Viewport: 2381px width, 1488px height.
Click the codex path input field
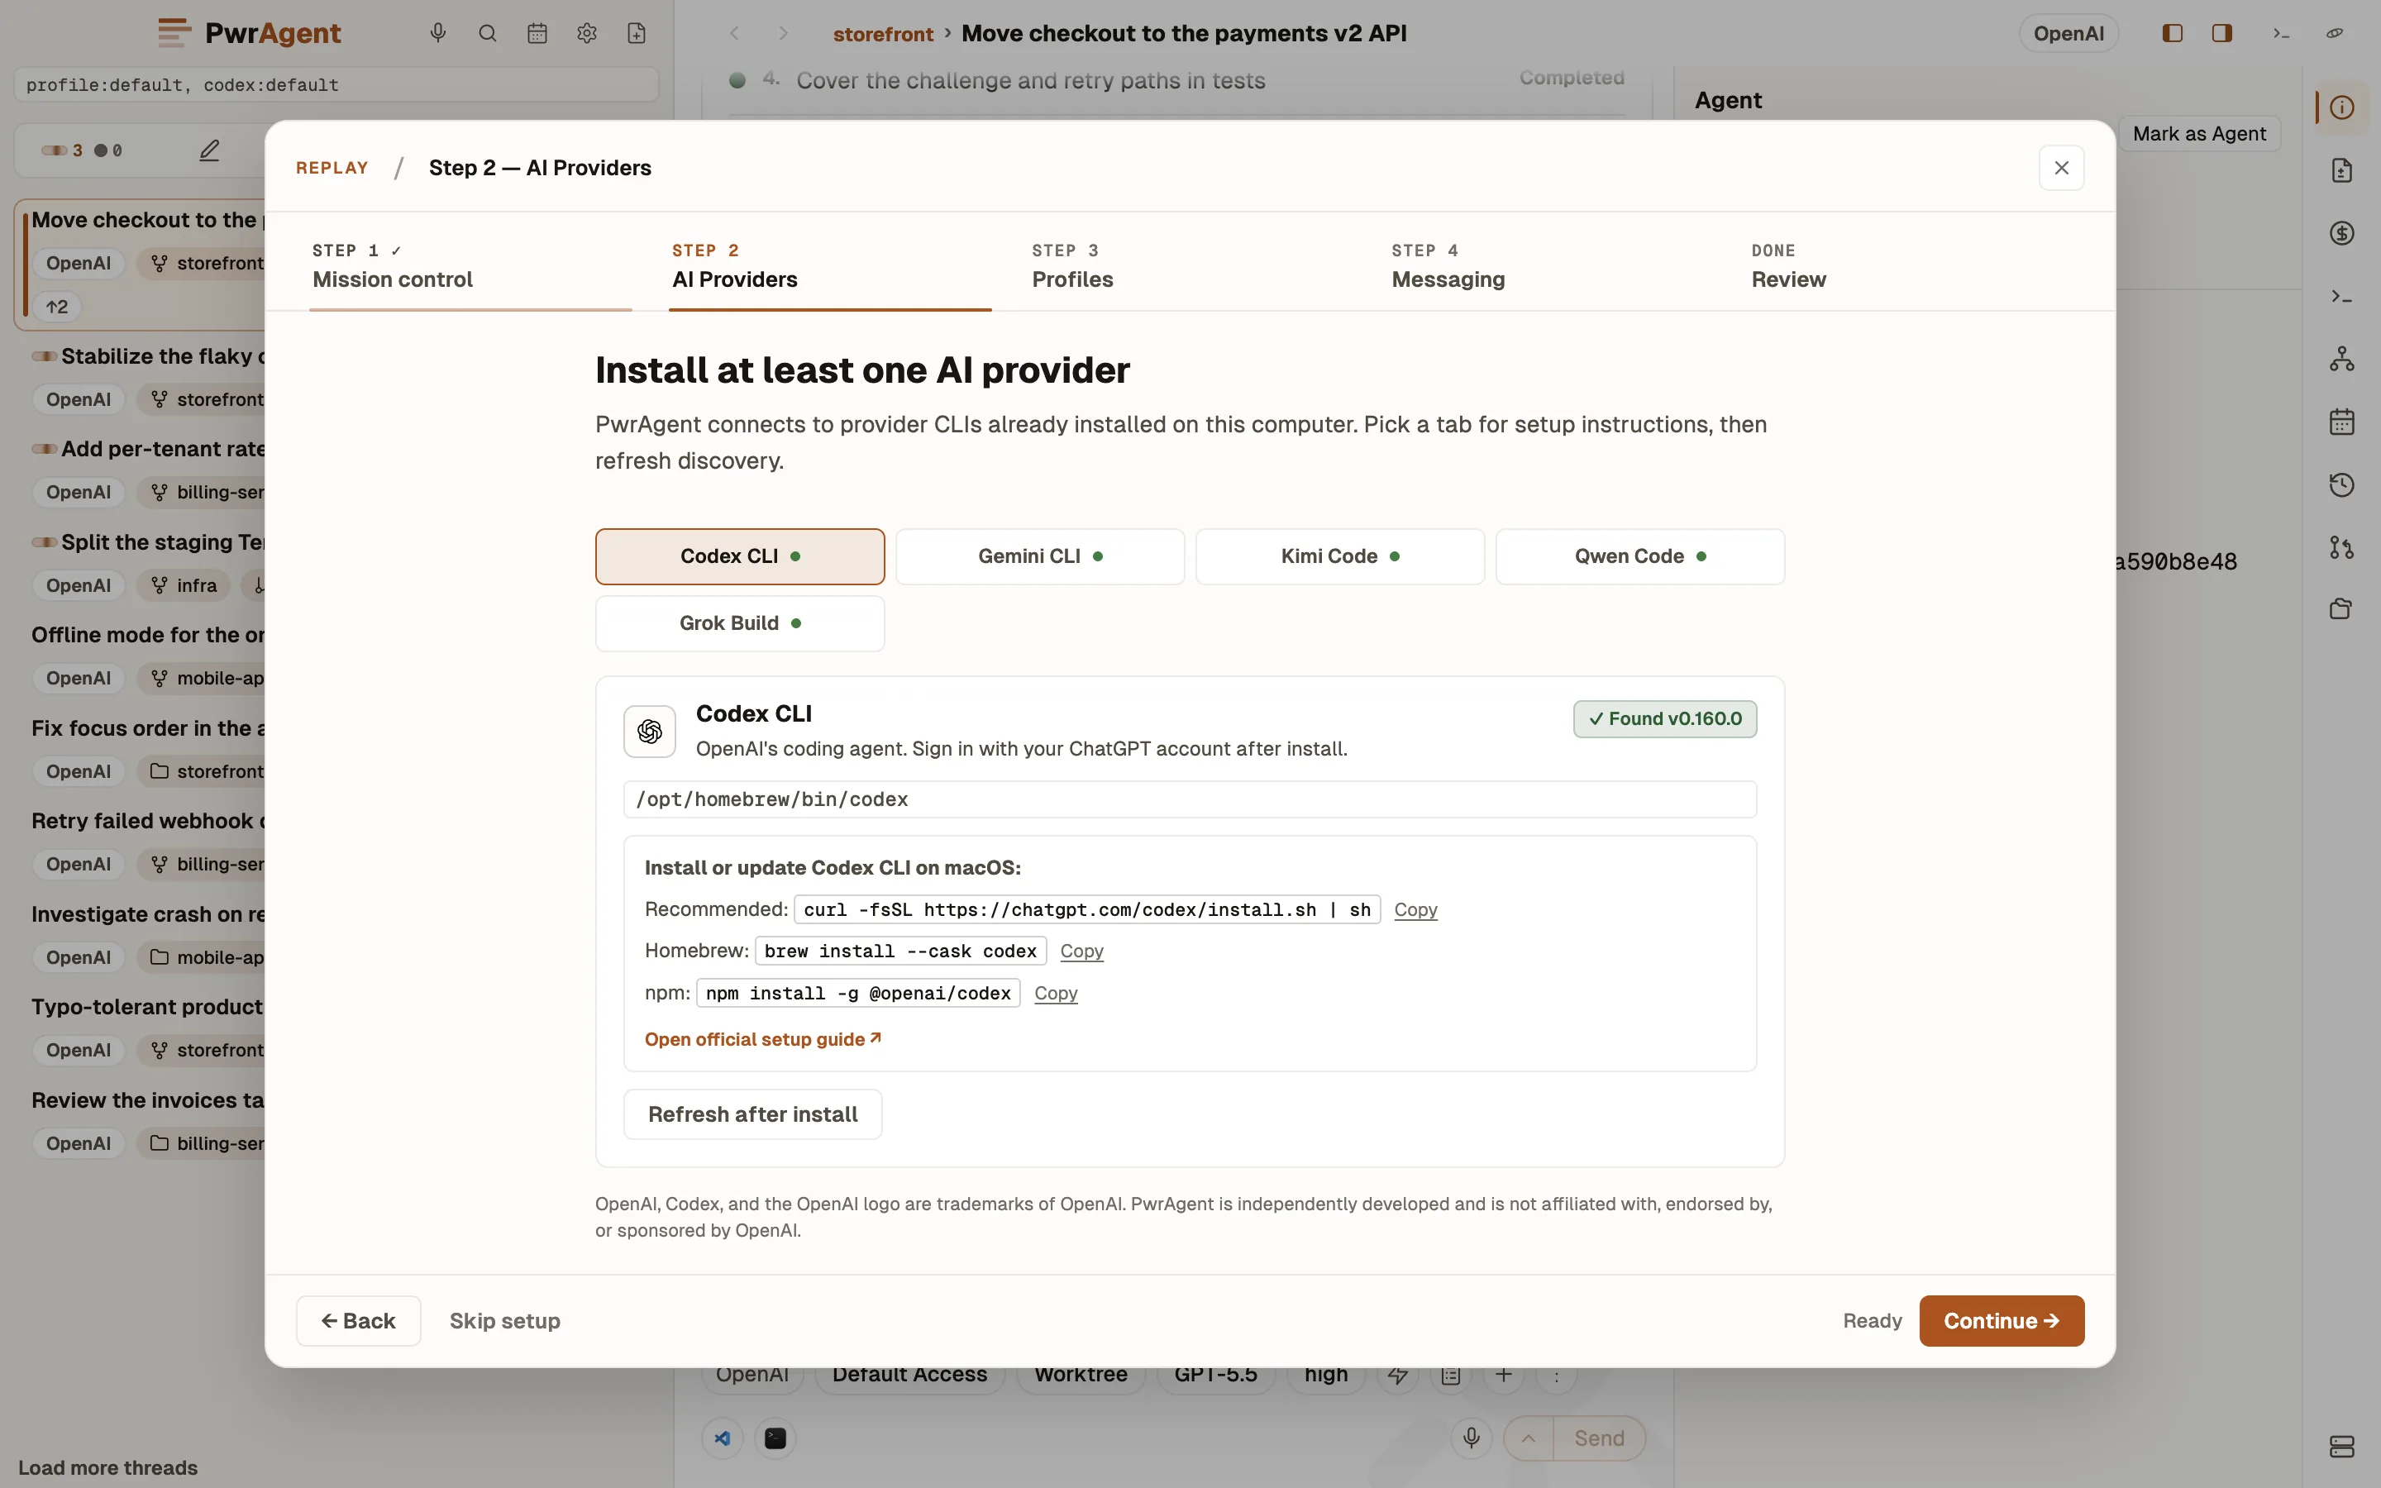[1190, 799]
